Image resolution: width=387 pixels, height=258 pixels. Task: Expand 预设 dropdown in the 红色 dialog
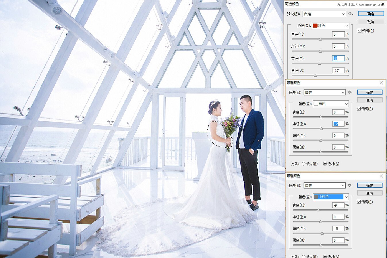coord(324,14)
